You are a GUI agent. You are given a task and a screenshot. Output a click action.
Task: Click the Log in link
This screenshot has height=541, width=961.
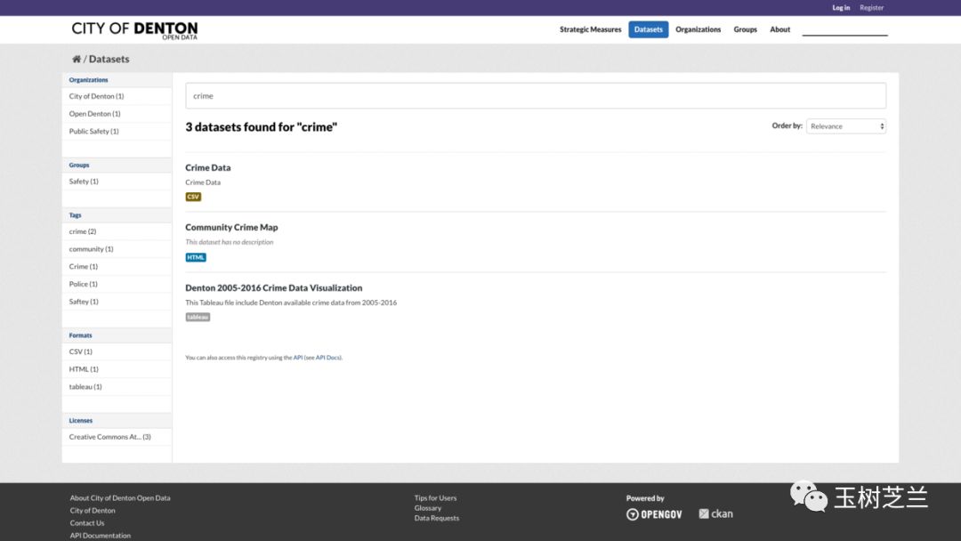(841, 8)
